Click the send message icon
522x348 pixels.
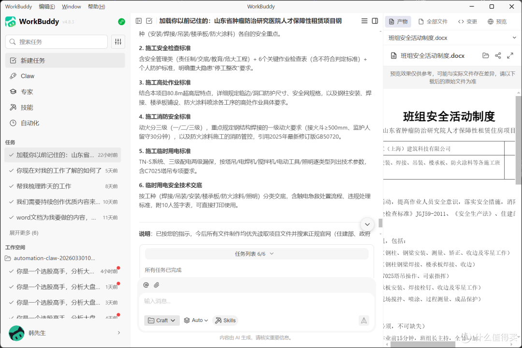pyautogui.click(x=364, y=320)
